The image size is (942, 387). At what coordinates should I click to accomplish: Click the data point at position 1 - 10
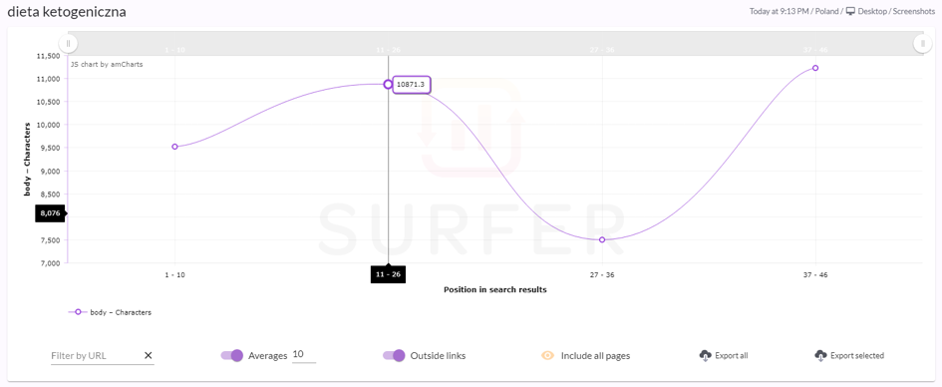click(174, 147)
